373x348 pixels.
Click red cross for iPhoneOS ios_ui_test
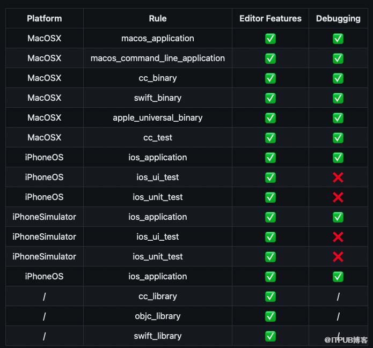338,177
